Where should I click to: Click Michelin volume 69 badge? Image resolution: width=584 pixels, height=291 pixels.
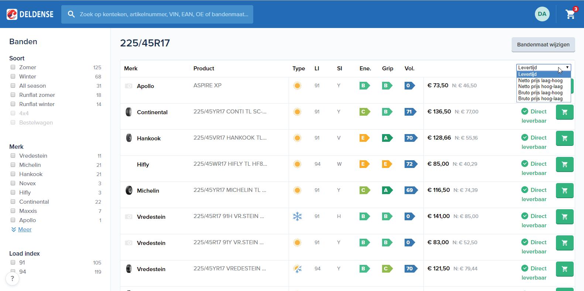(x=410, y=190)
